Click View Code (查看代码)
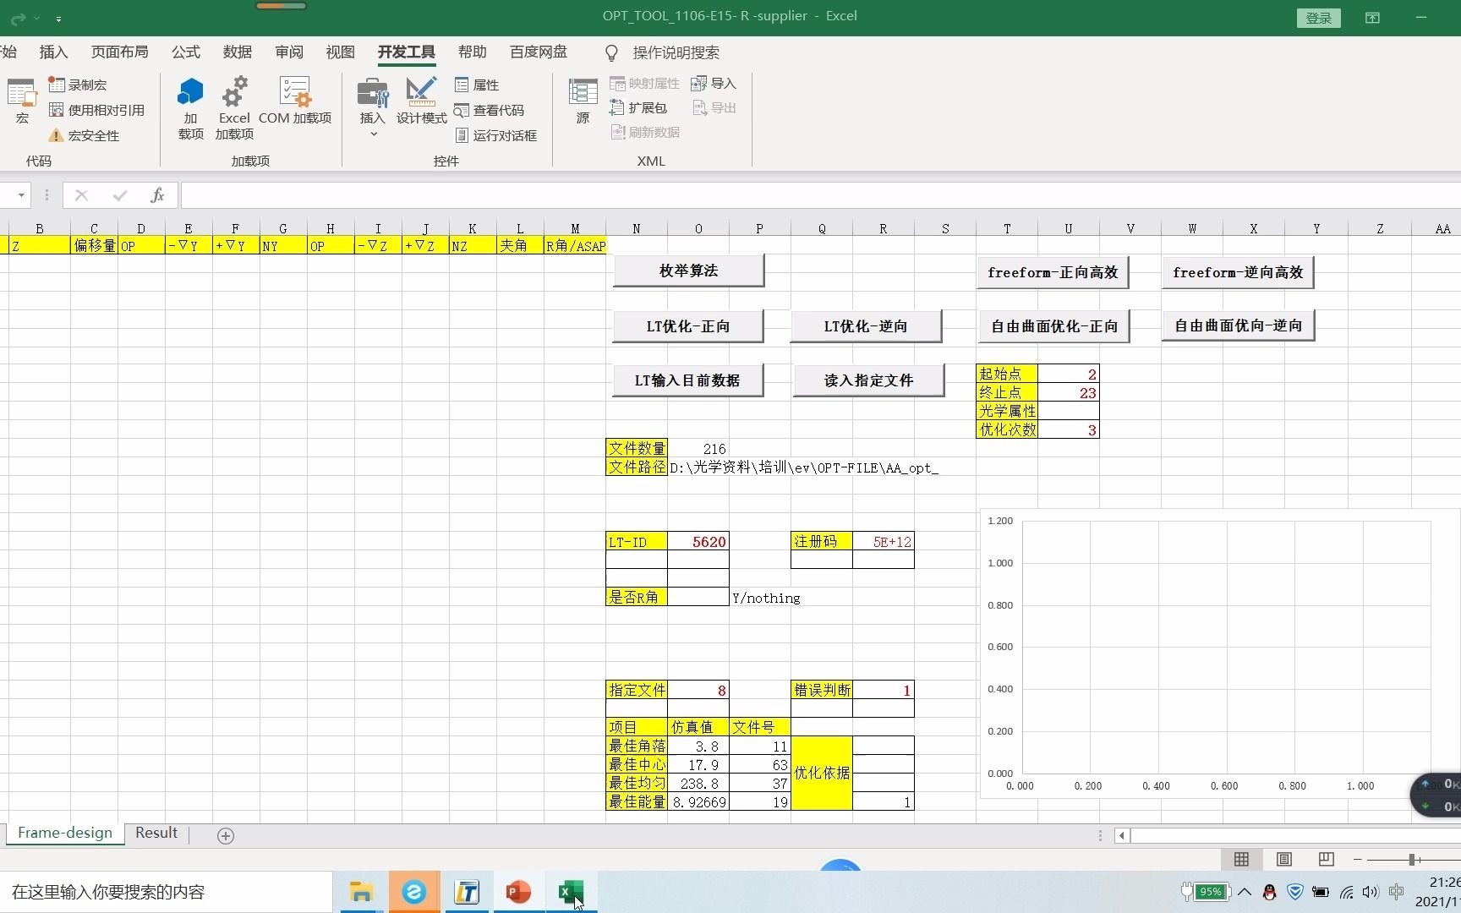Viewport: 1461px width, 913px height. point(489,111)
